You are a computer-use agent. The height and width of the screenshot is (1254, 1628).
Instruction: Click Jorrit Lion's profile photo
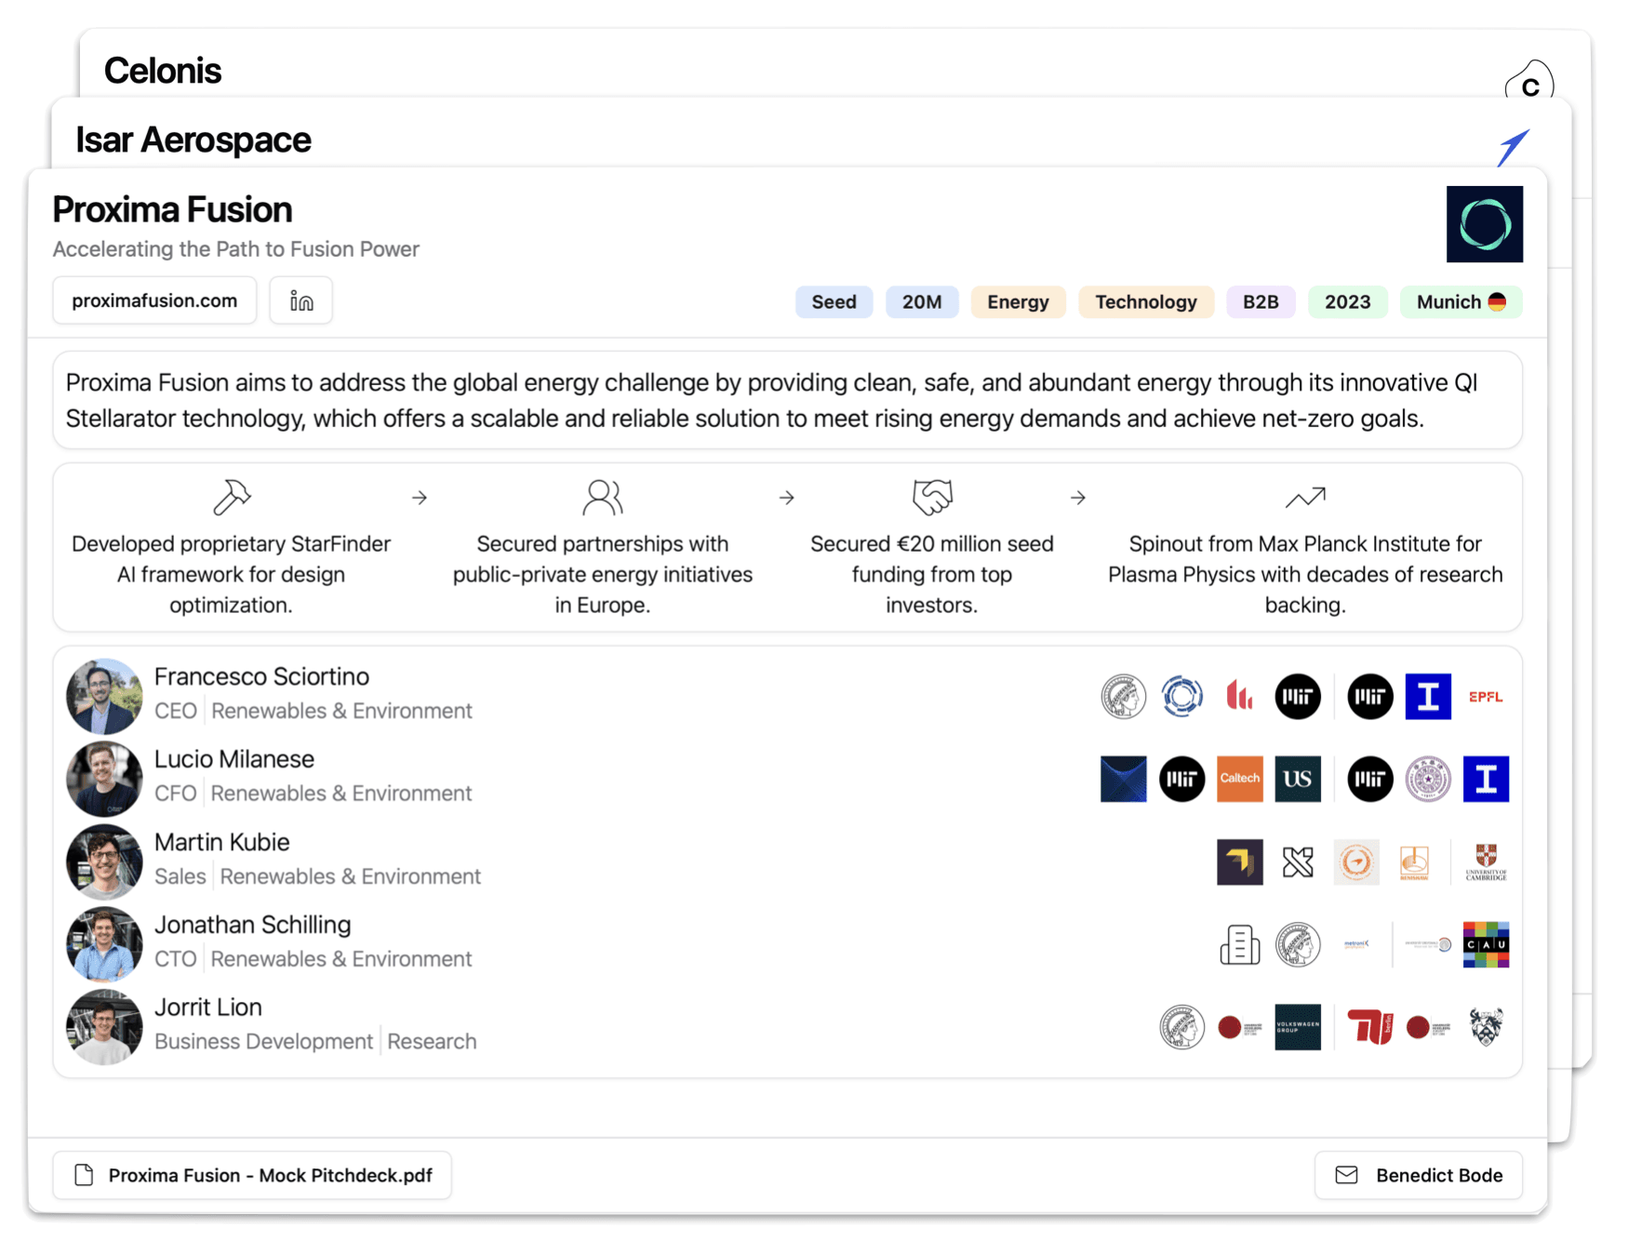point(104,1026)
